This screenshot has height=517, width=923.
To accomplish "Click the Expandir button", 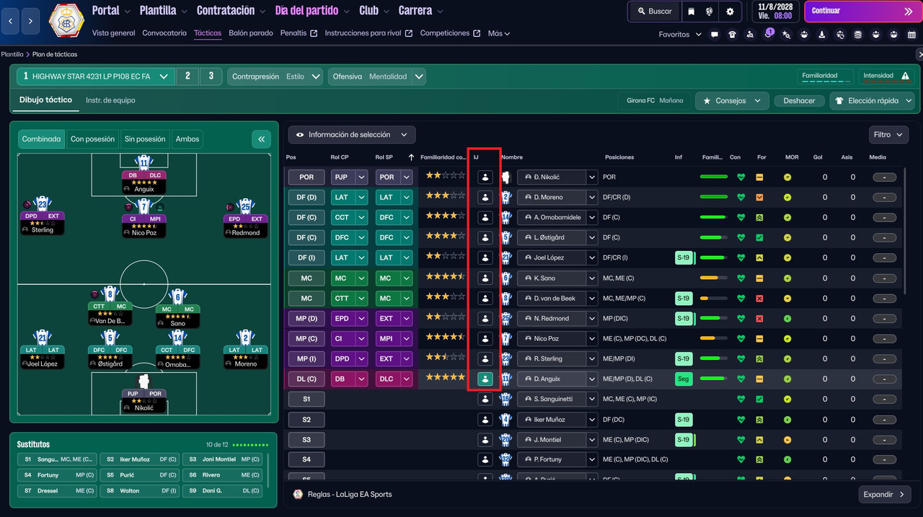I will coord(885,495).
